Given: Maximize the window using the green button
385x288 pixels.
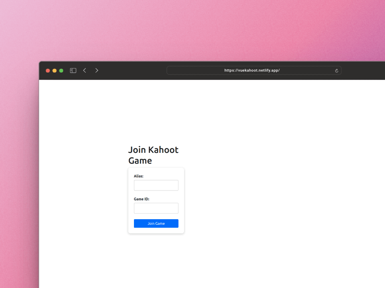Looking at the screenshot, I should [x=61, y=71].
